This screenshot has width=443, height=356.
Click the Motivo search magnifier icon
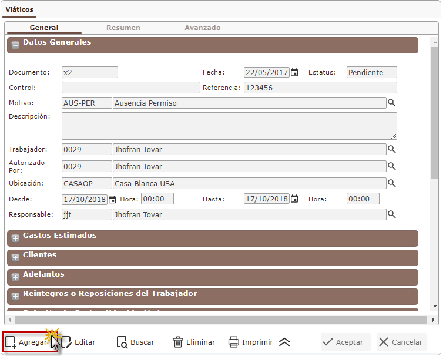tap(392, 103)
